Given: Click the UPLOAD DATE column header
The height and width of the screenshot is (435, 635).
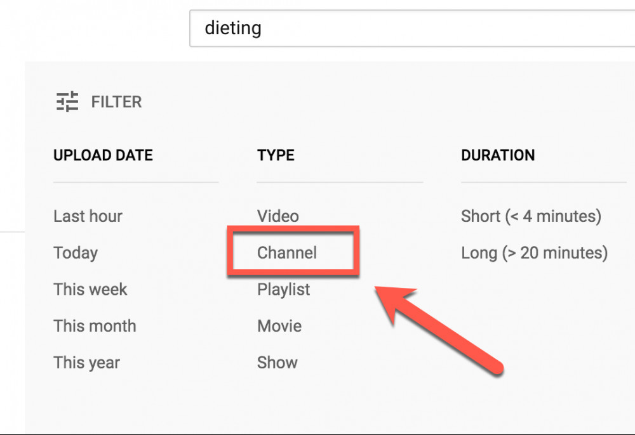Looking at the screenshot, I should [x=103, y=155].
